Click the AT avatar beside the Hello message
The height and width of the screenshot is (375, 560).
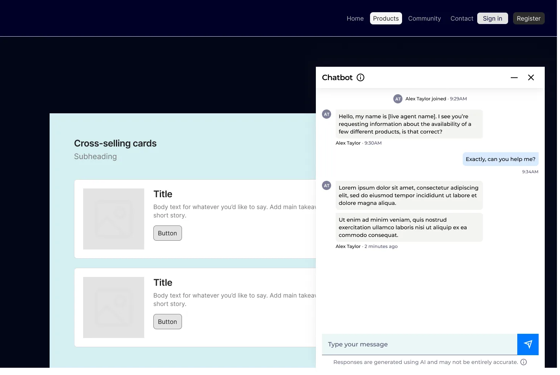327,114
